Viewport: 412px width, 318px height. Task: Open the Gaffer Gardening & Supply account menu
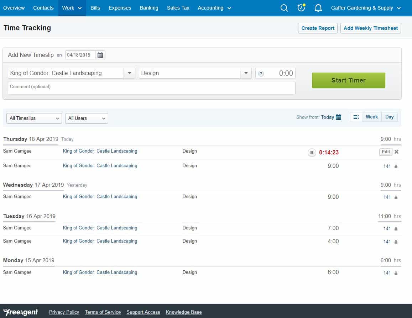click(366, 8)
